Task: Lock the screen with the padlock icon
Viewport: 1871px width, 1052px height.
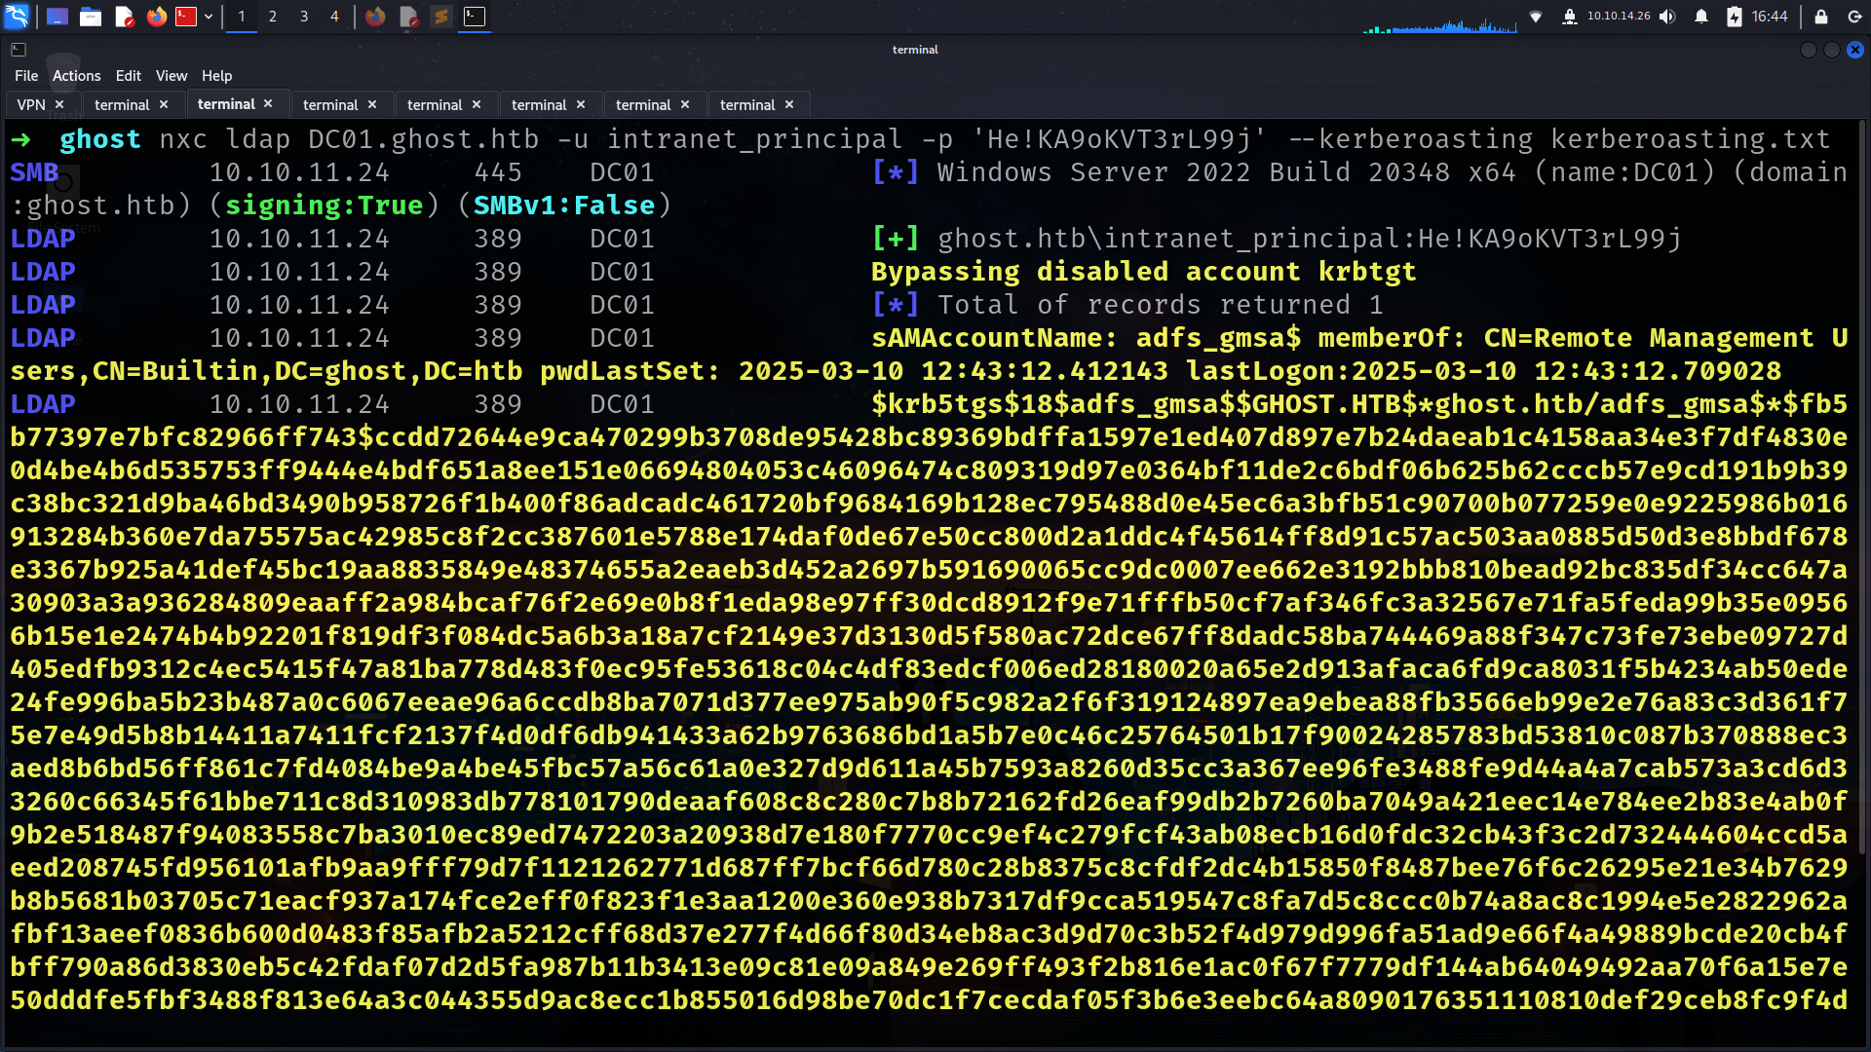Action: (1821, 17)
